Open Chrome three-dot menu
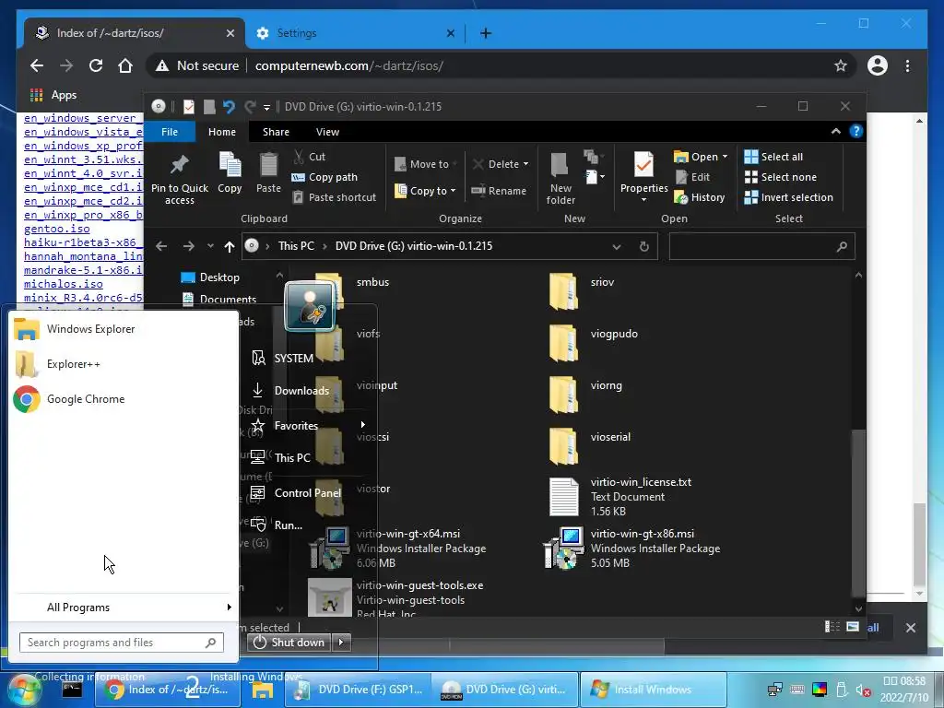Image resolution: width=944 pixels, height=708 pixels. tap(907, 65)
